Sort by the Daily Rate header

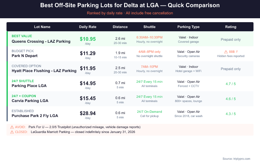coord(88,27)
